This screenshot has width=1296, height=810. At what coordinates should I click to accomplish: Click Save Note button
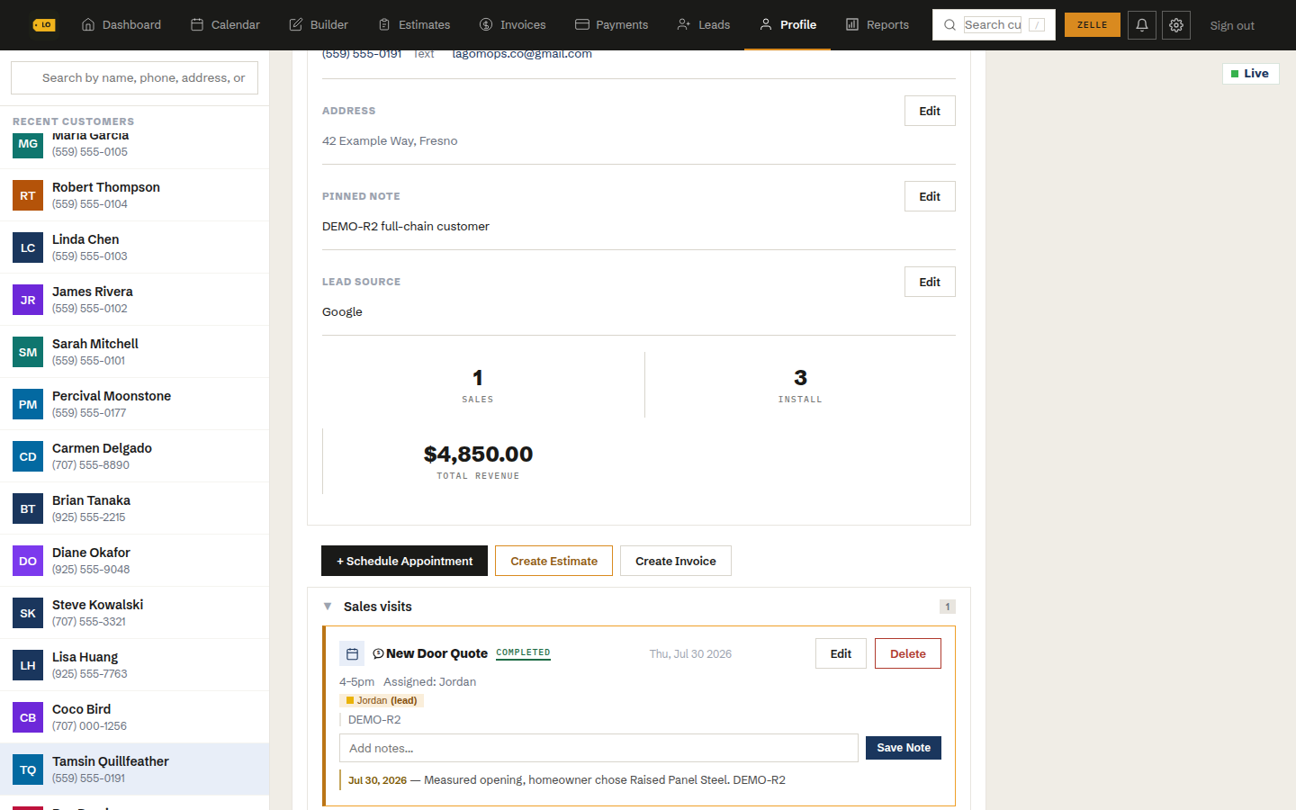[904, 748]
